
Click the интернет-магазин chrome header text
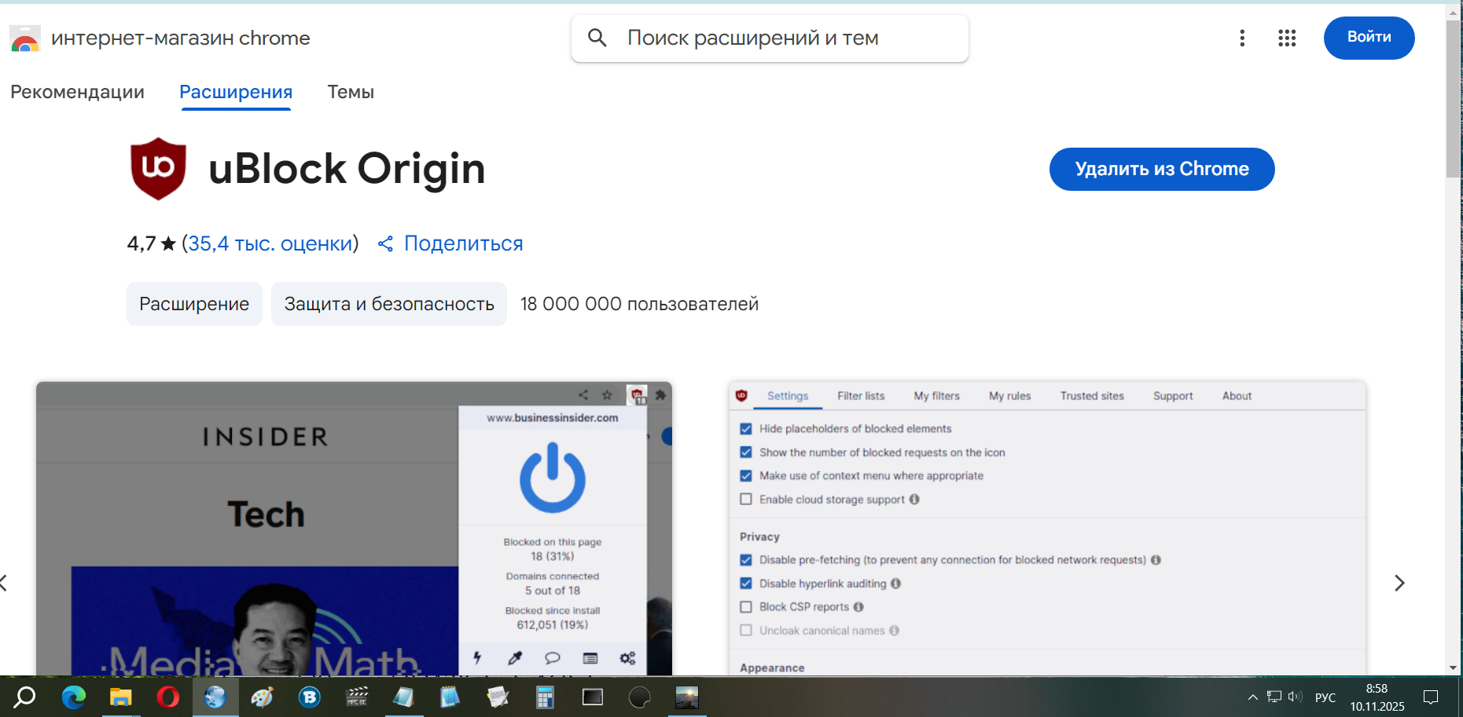(x=181, y=38)
